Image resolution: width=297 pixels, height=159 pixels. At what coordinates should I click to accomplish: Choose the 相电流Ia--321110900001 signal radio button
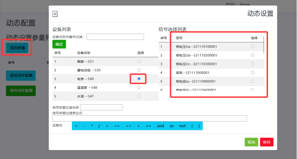coord(252,81)
